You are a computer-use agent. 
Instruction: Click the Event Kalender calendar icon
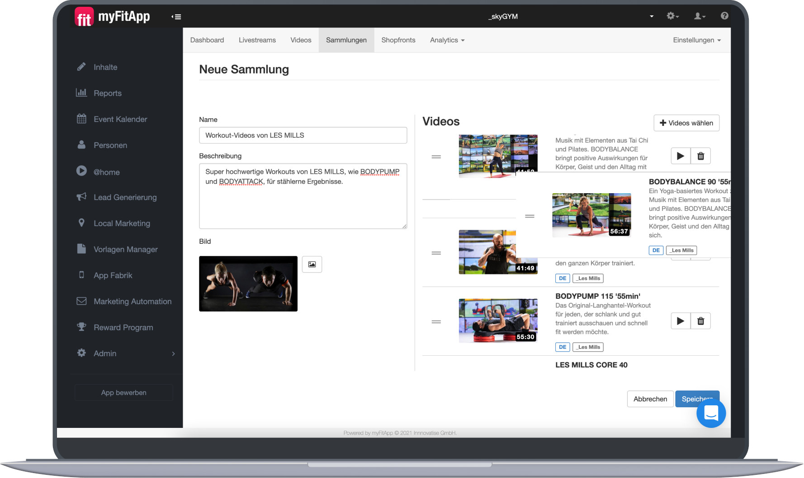(x=81, y=119)
